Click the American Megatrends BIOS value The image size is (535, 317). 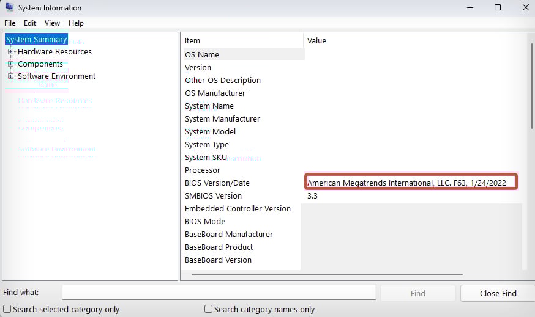click(x=406, y=183)
